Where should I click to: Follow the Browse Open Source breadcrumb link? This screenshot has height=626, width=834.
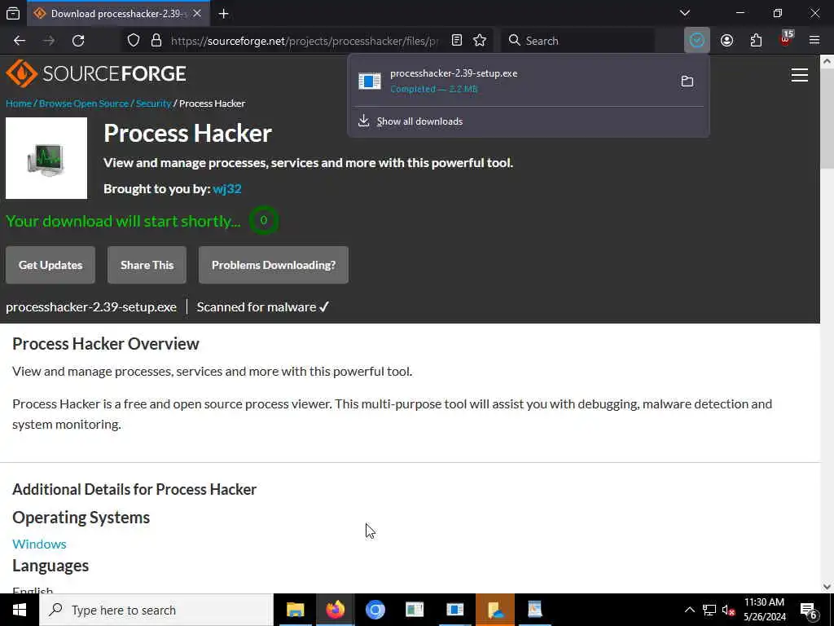point(84,104)
